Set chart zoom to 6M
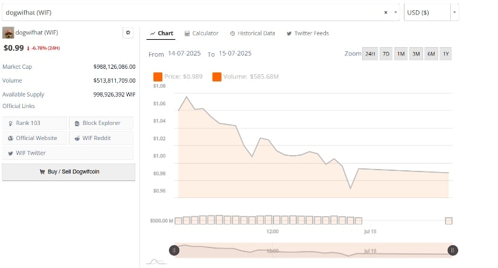This screenshot has height=268, width=498. click(431, 54)
